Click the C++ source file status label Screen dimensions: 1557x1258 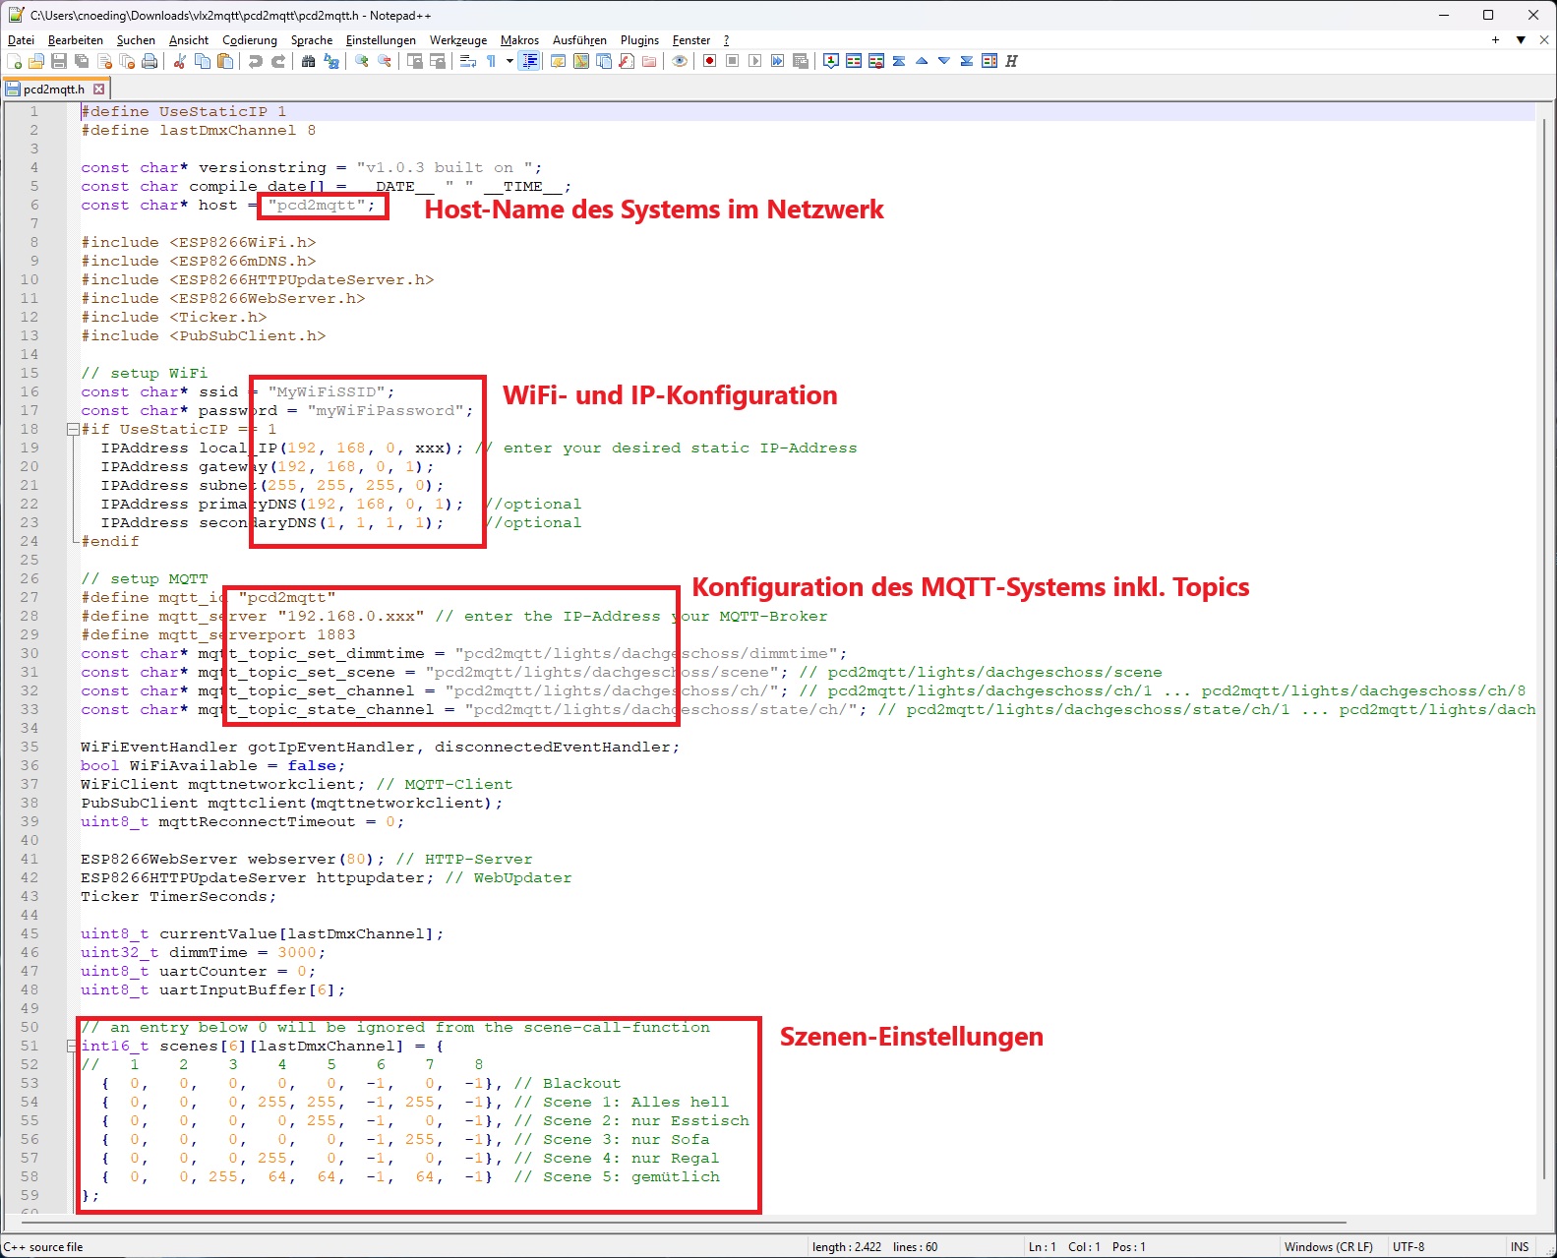click(x=43, y=1246)
